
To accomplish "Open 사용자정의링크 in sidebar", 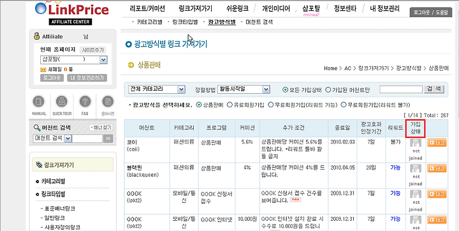I will coord(62,227).
